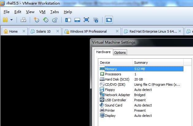Click the VMware Workstation title bar icon
193x126 pixels.
2,3
